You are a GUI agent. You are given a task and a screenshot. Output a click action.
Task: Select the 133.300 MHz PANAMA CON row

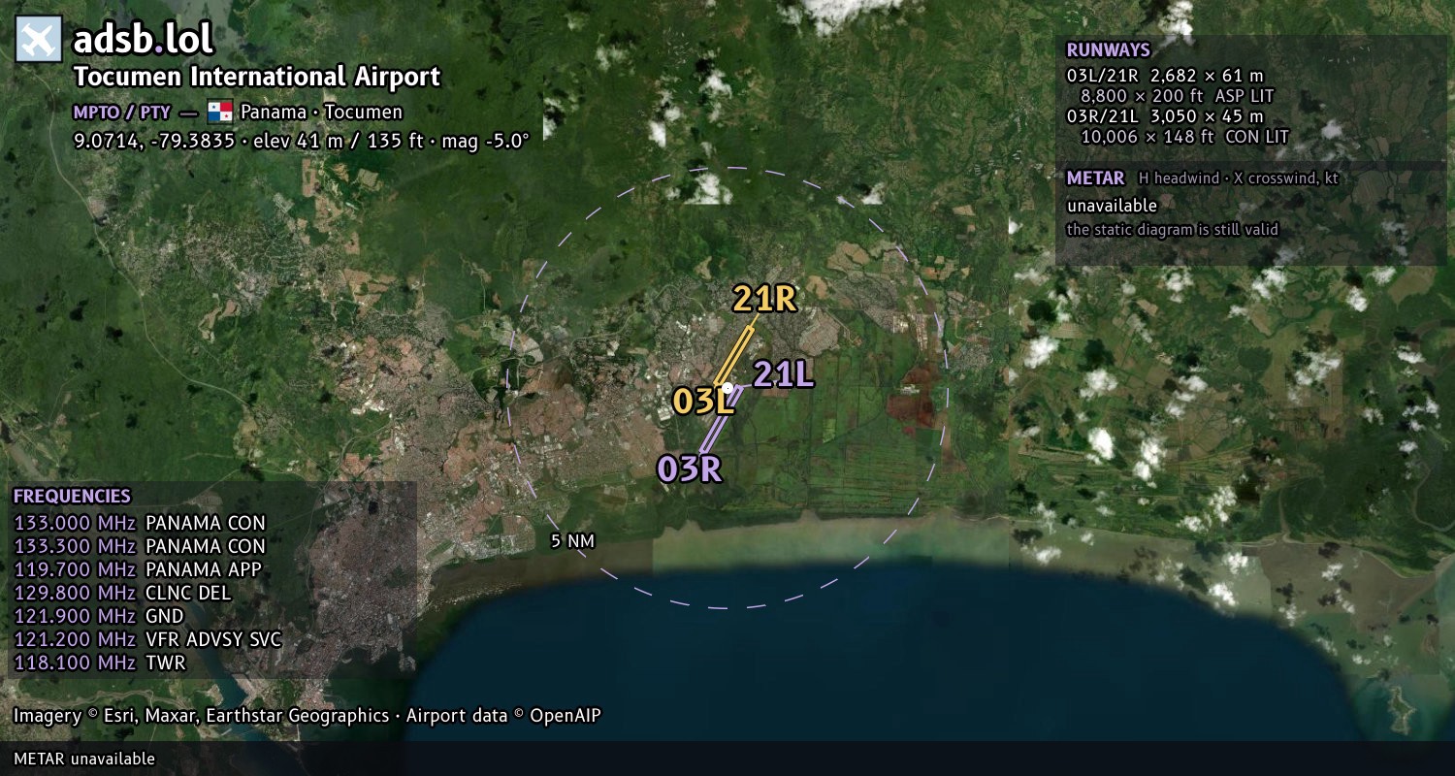[x=140, y=546]
